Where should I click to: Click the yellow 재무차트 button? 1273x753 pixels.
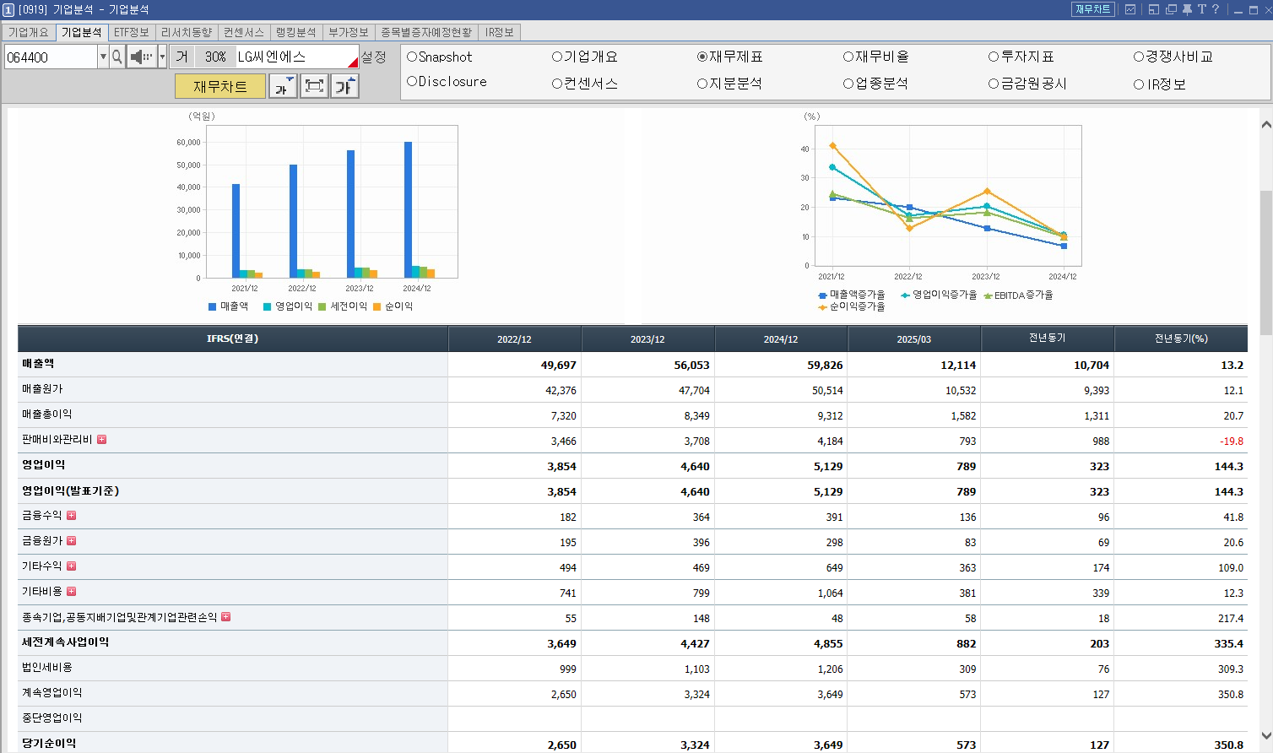tap(220, 86)
